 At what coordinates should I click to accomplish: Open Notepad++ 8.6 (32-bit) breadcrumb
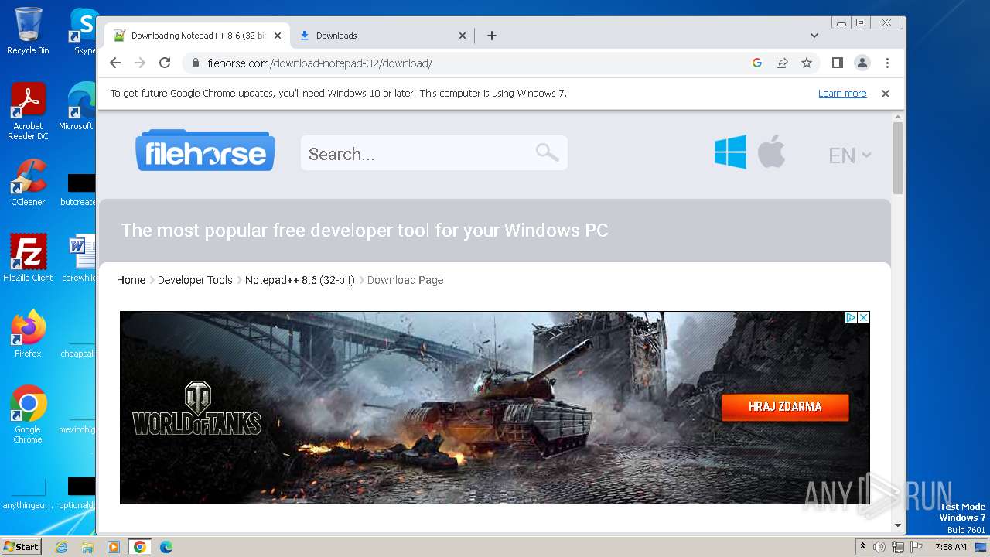299,280
